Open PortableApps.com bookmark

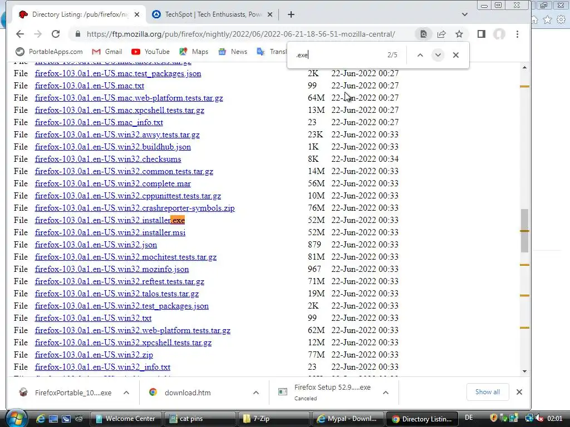[x=49, y=52]
